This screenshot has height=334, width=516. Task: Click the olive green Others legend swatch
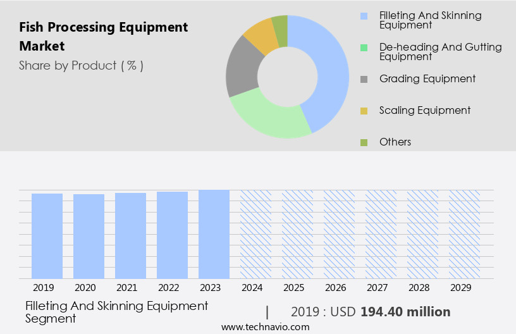(x=364, y=142)
